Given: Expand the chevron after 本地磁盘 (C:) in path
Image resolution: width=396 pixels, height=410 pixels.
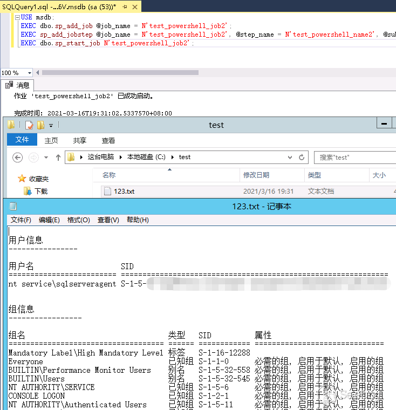Looking at the screenshot, I should pos(172,157).
